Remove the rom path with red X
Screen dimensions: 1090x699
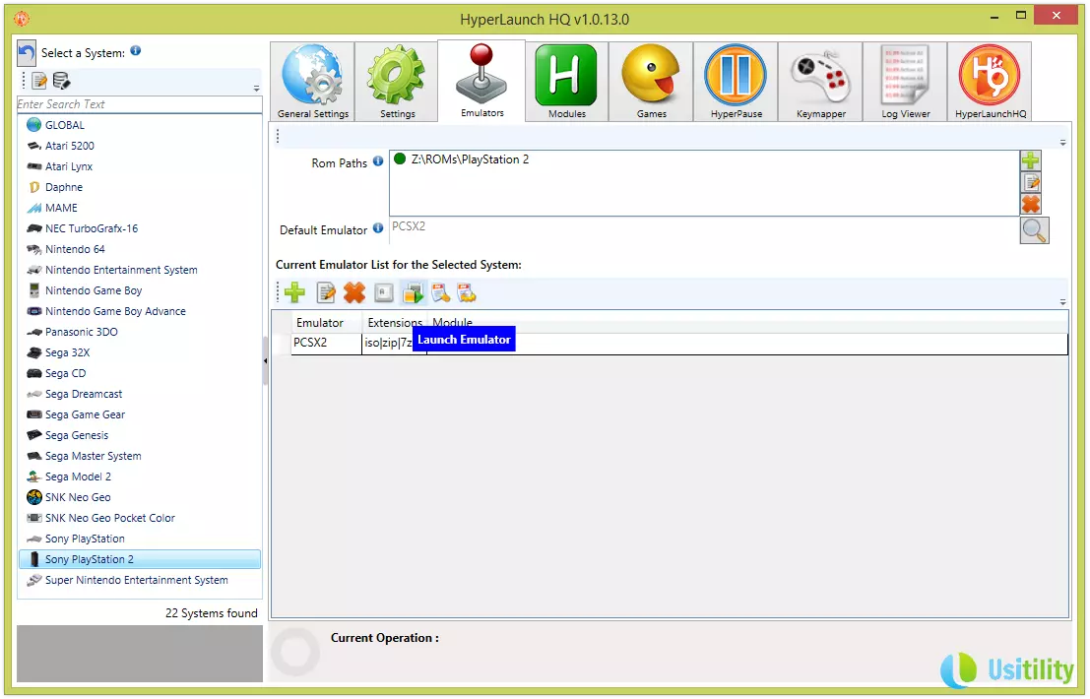[1030, 204]
